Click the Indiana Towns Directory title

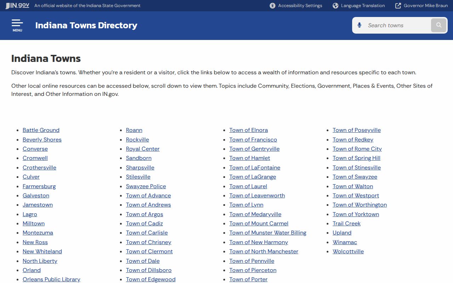[x=86, y=25]
